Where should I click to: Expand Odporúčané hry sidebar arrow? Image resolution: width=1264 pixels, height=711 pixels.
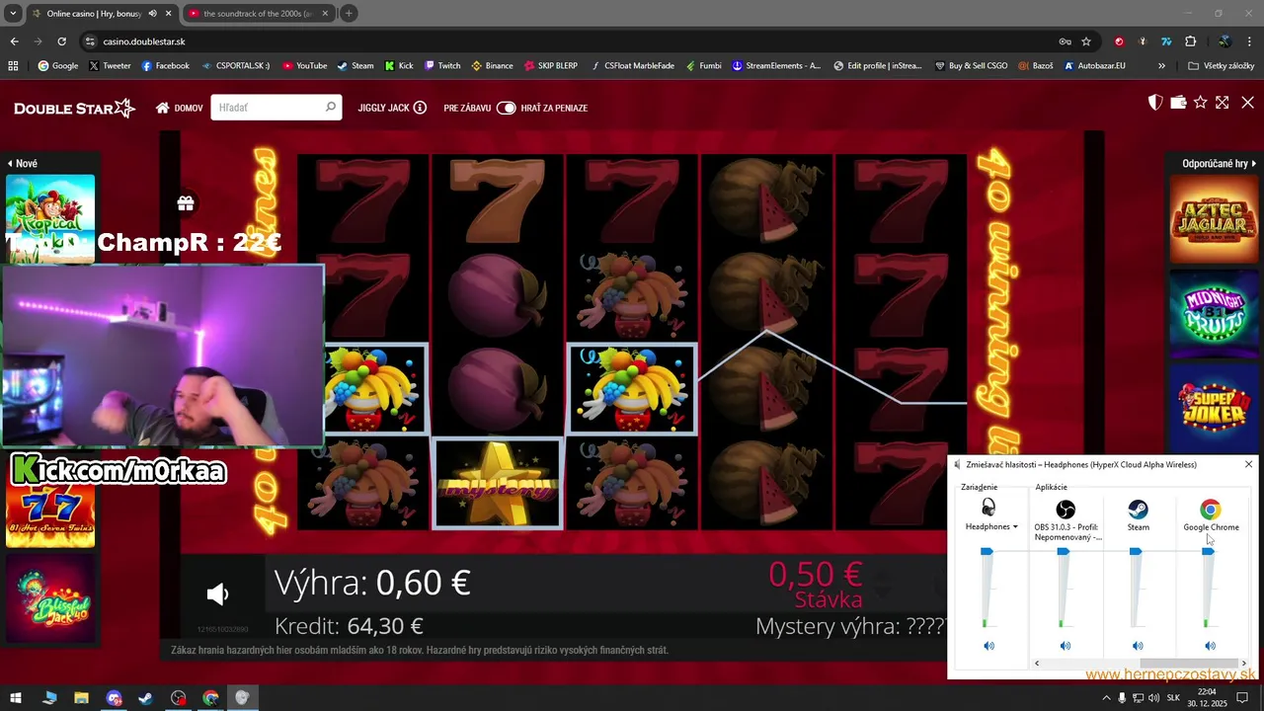coord(1254,163)
